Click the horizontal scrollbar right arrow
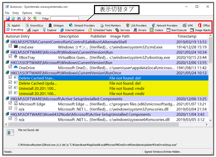Screen dimensions: 216x157 (206, 124)
